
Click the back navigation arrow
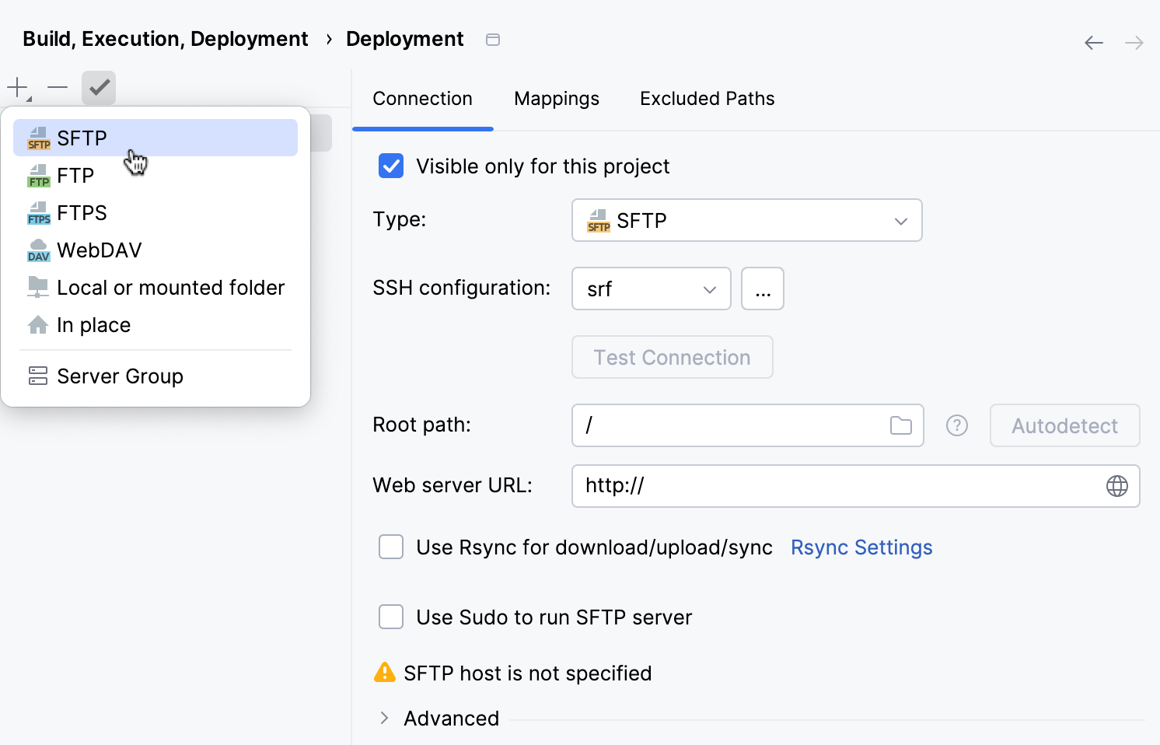pos(1093,43)
